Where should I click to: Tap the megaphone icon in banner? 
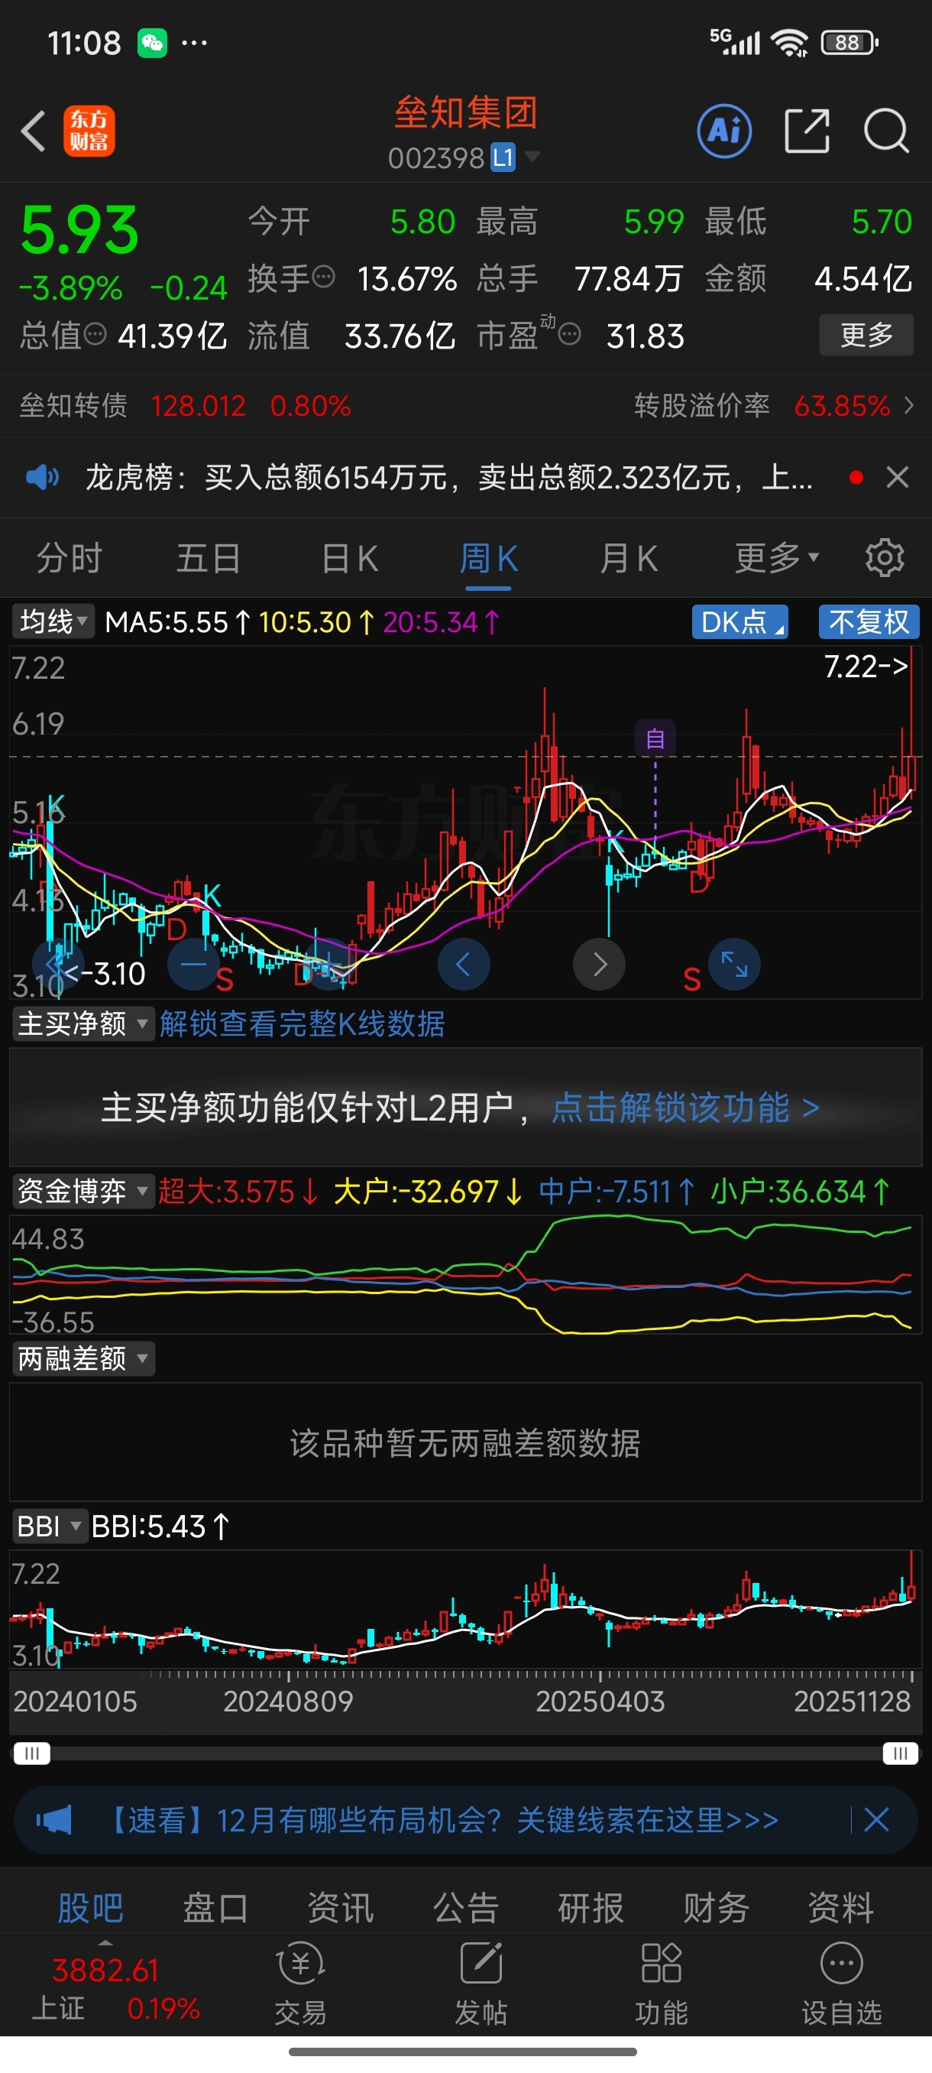(54, 1818)
